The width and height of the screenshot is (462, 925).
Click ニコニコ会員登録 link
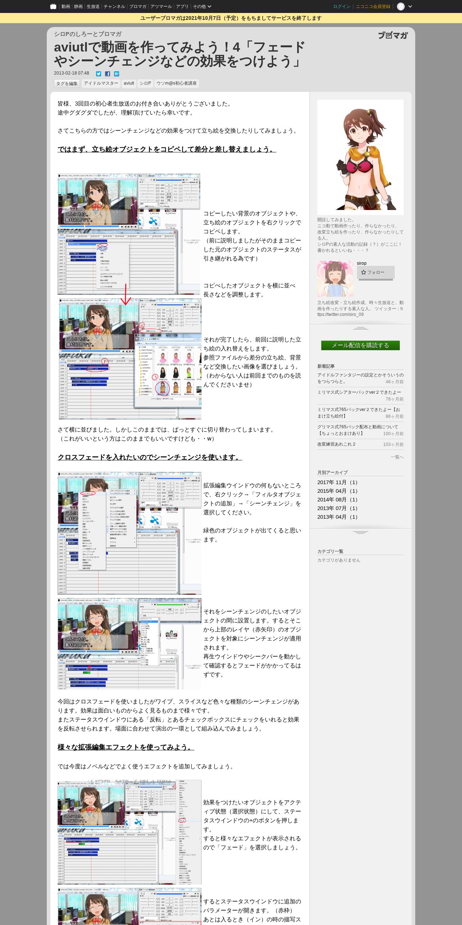coord(373,6)
